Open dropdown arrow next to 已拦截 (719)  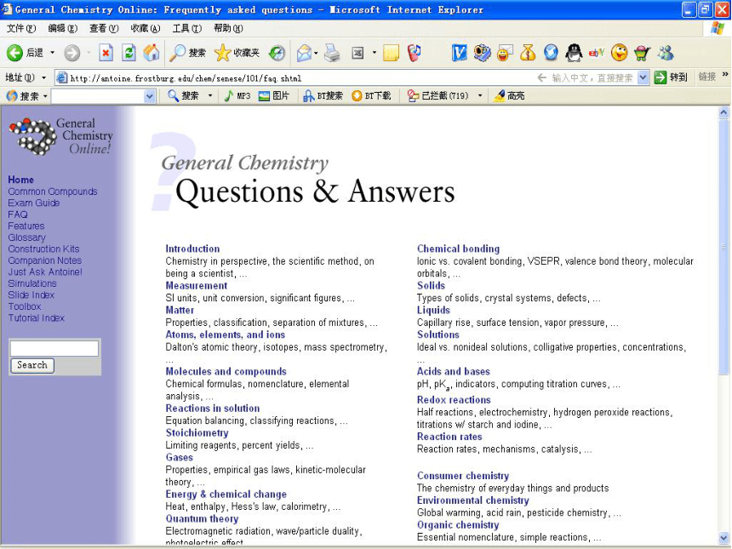480,95
